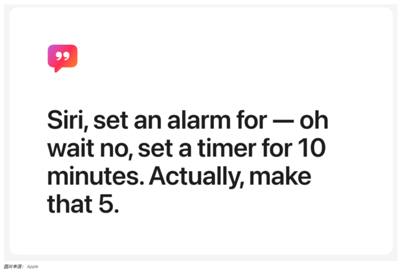Click the white quotation marks inside bubble
Screen dimensions: 399x270
[62, 56]
